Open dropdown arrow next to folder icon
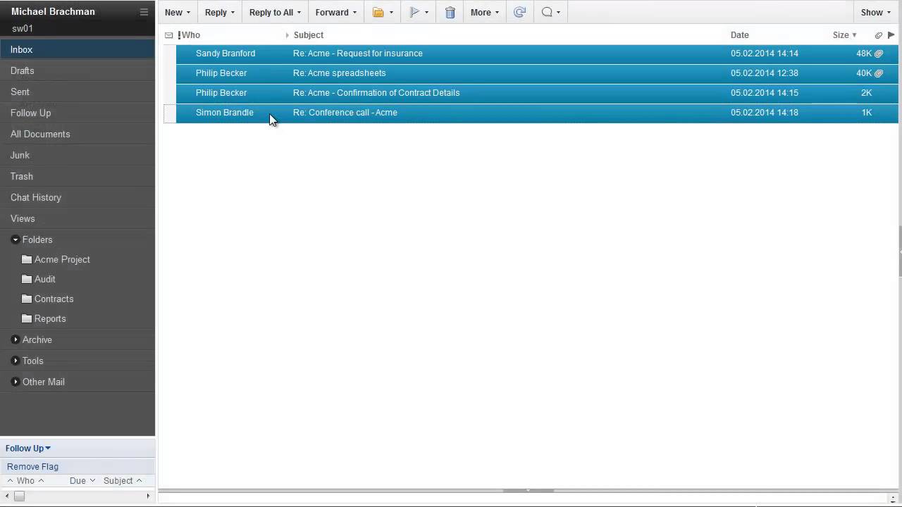The height and width of the screenshot is (507, 902). point(391,13)
